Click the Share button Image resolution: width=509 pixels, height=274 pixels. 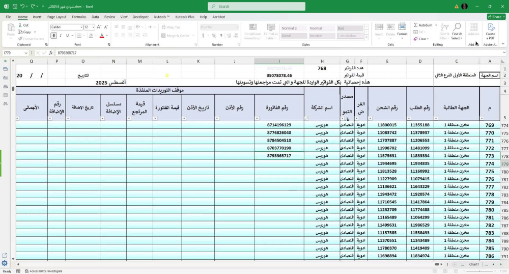(x=496, y=17)
